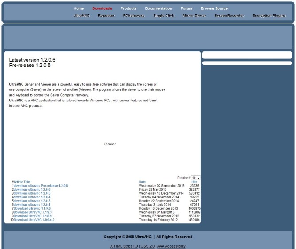Open the download ultravnc 1.2.0.4 link
This screenshot has height=249, width=296.
point(32,197)
